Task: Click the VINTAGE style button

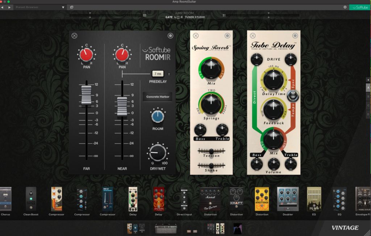Action: 345,228
